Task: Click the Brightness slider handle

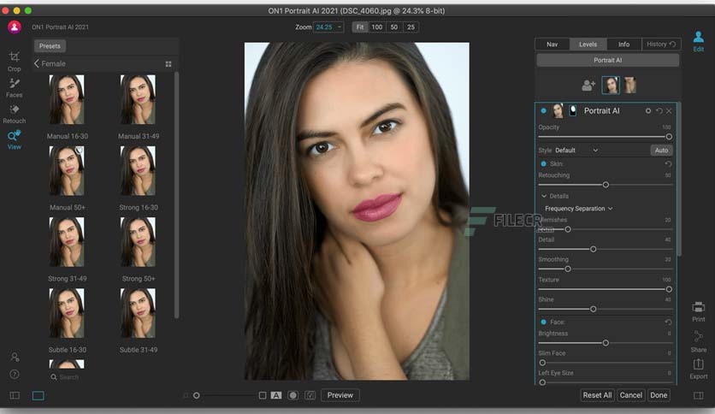Action: (606, 343)
